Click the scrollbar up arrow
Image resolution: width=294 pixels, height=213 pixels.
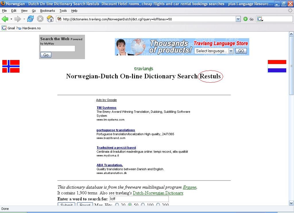pos(291,34)
